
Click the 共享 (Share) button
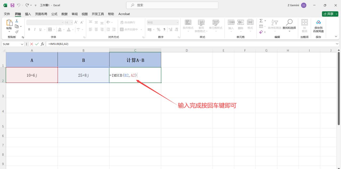tap(330, 14)
